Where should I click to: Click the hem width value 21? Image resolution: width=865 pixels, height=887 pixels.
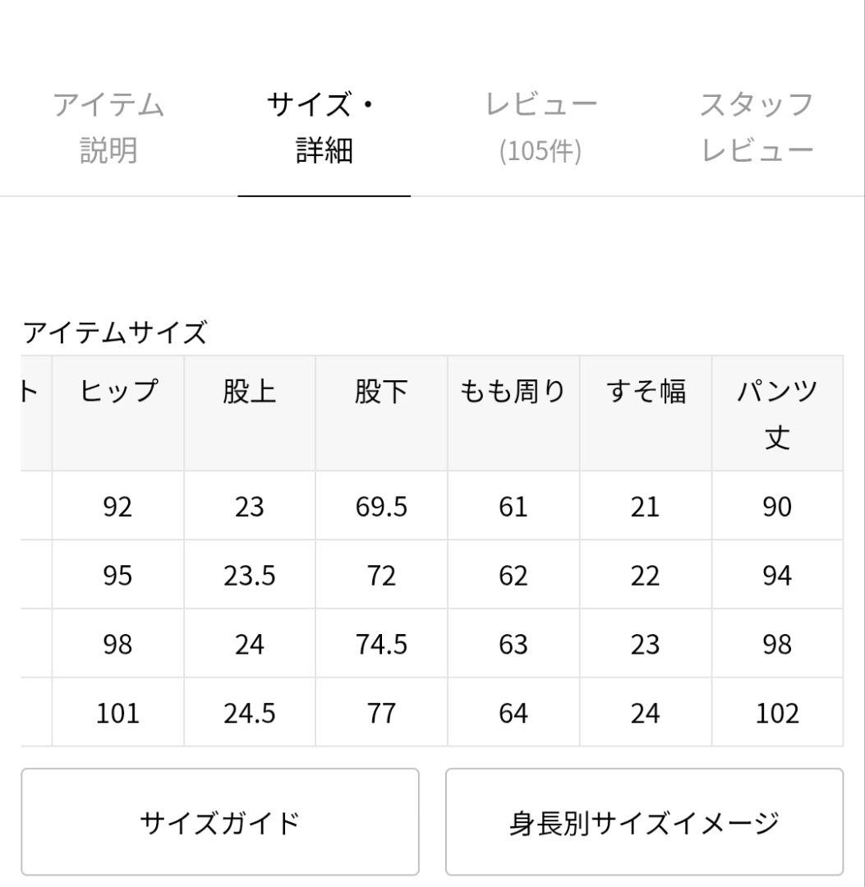(645, 507)
